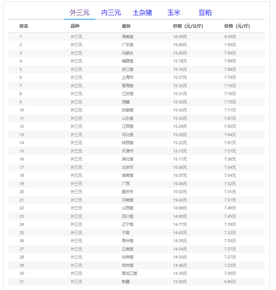Click the 湖南省 cell
Screen dimensions: 276x290
point(127,175)
